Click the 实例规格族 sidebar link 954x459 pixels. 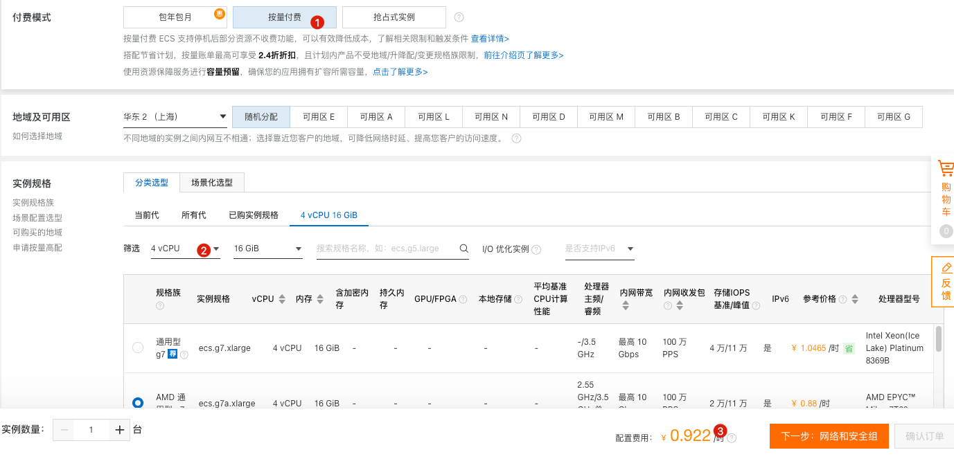click(x=33, y=203)
